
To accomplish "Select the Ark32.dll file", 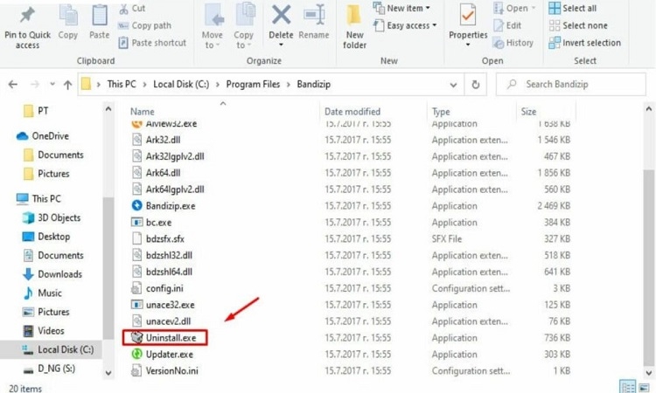I will pos(156,140).
